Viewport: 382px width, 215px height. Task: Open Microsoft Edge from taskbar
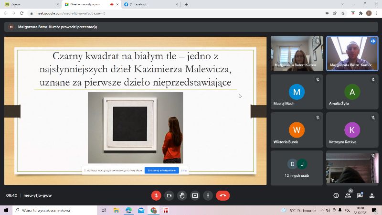[128, 210]
